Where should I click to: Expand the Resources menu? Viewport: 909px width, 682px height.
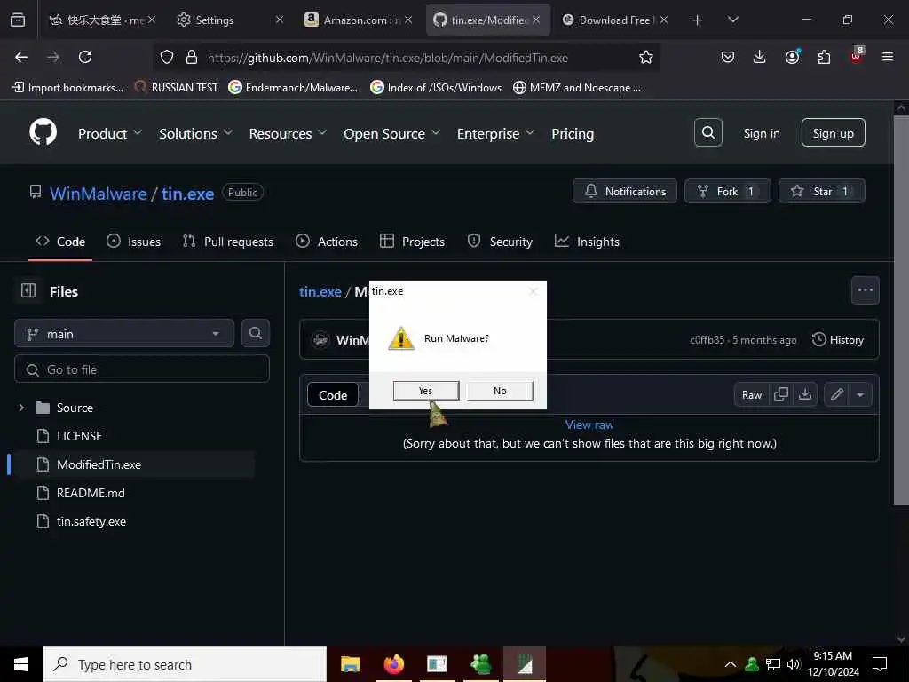pyautogui.click(x=289, y=133)
